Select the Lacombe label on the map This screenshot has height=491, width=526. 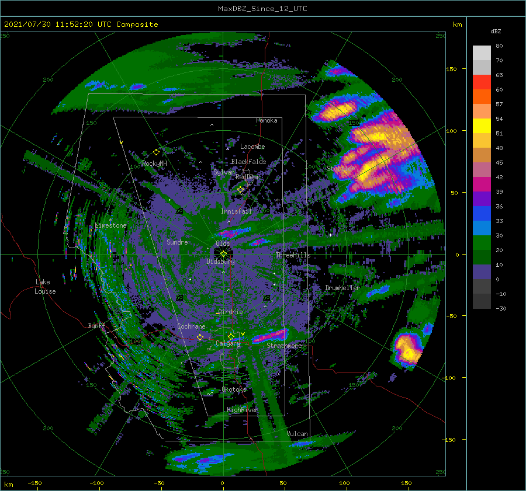[252, 147]
